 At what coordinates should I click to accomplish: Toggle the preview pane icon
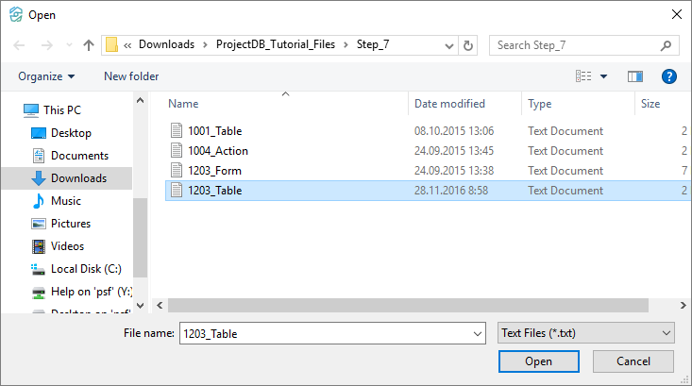635,76
